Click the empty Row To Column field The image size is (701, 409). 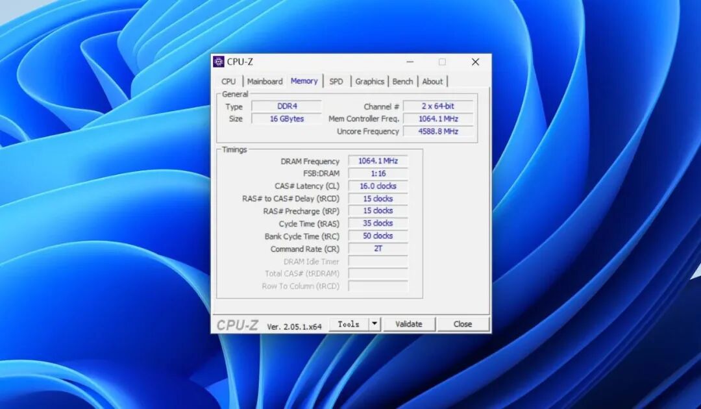pos(378,286)
